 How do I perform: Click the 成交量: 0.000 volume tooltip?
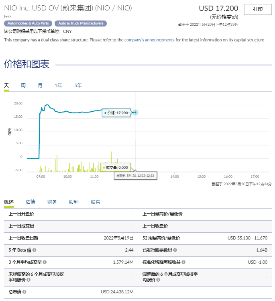116,168
